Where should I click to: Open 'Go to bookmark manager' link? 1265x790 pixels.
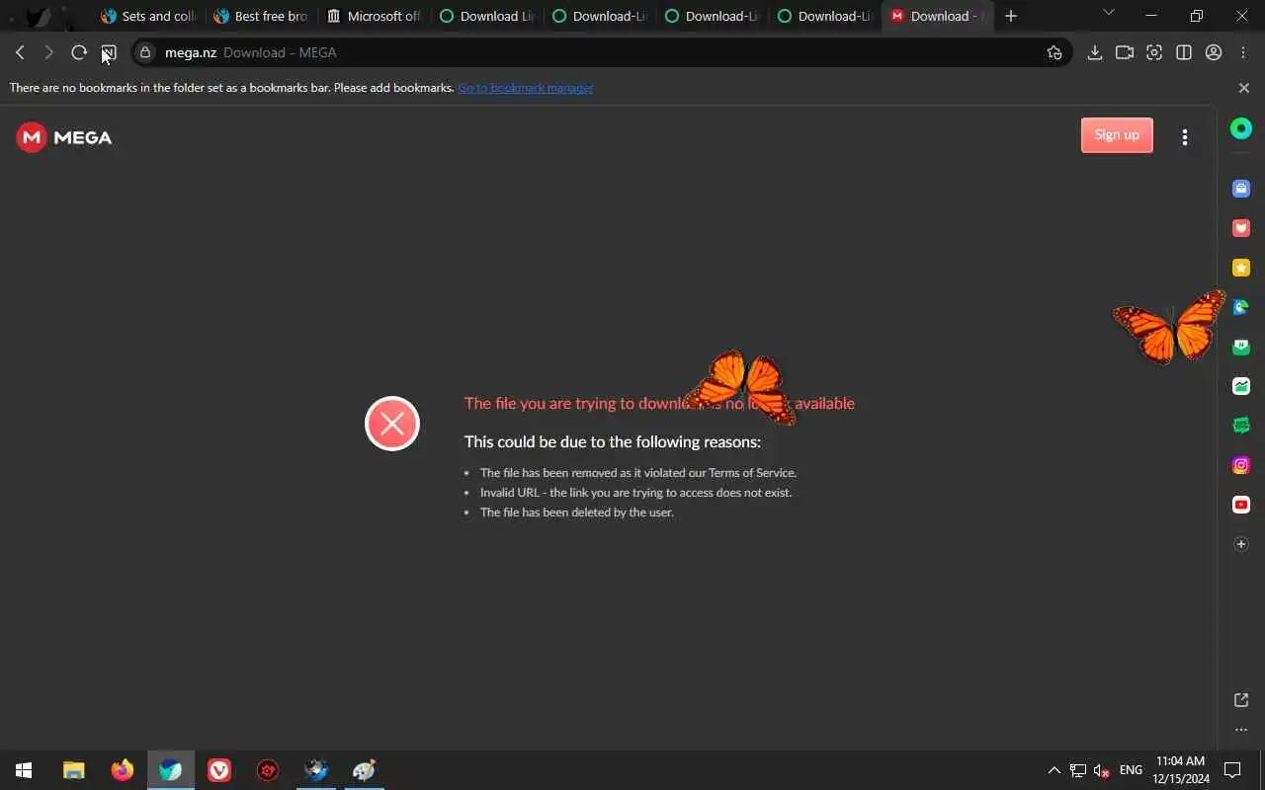coord(525,88)
